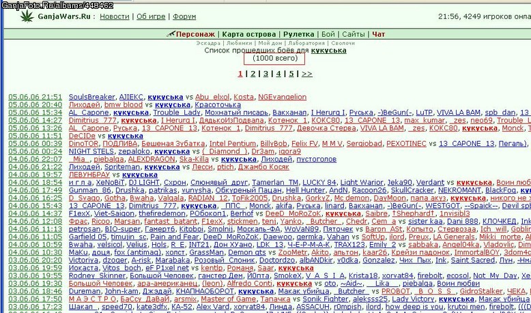This screenshot has height=313, width=531.
Task: Open battle dated 04.06.06 16:25
Action: click(x=35, y=198)
